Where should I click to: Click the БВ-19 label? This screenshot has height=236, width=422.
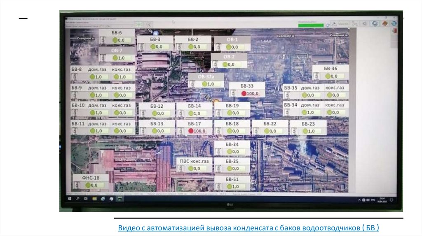[232, 106]
